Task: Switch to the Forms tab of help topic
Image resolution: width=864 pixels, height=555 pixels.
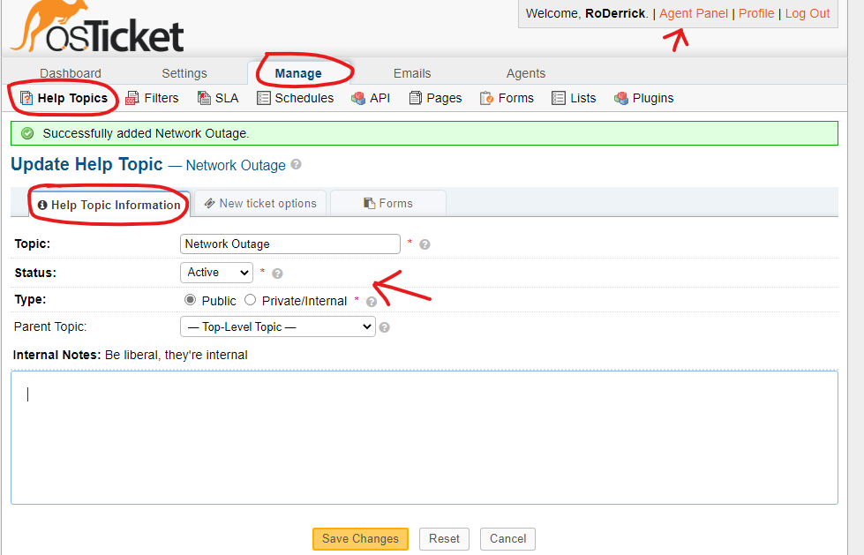Action: point(388,203)
